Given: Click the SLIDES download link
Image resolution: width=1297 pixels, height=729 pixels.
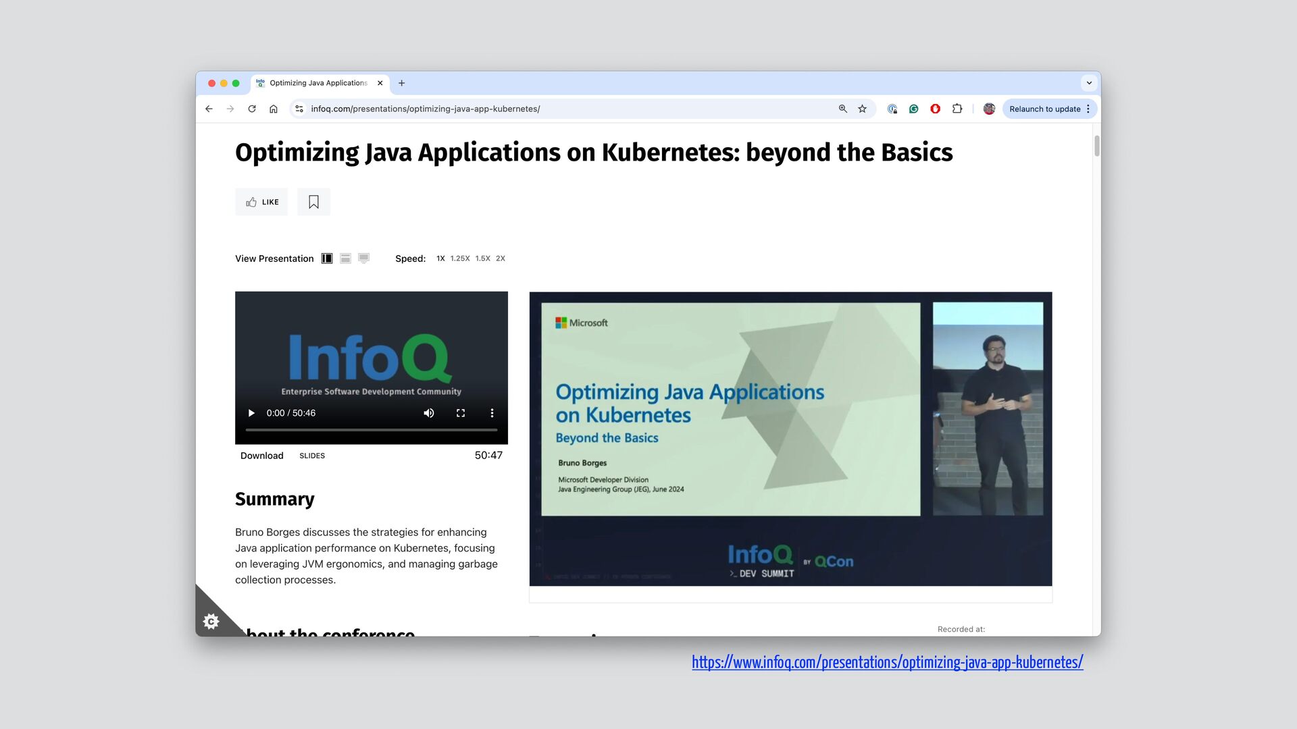Looking at the screenshot, I should coord(312,456).
